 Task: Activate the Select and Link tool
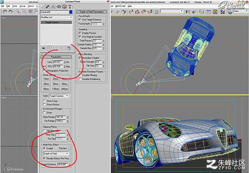tap(18, 12)
